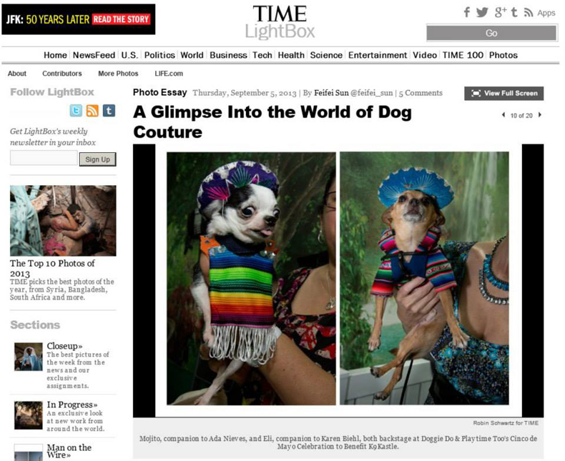Select the Photos navigation item

(503, 55)
